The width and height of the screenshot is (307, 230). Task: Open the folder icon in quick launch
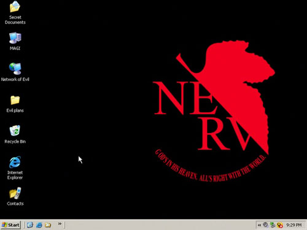[48, 225]
